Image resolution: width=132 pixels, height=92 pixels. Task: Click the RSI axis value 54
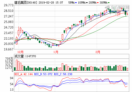click(x=12, y=84)
